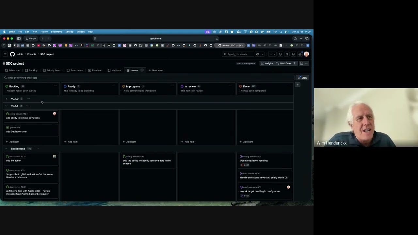Toggle the project details side panel icon
418x235 pixels.
pos(301,63)
